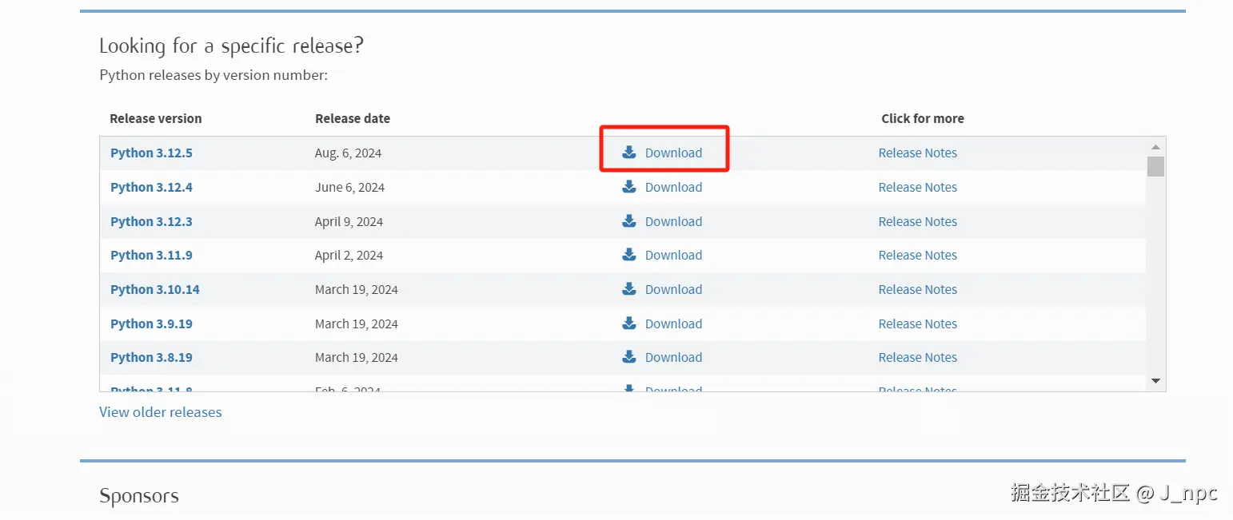View Release Notes for Python 3.12.4
Image resolution: width=1233 pixels, height=520 pixels.
[x=917, y=187]
